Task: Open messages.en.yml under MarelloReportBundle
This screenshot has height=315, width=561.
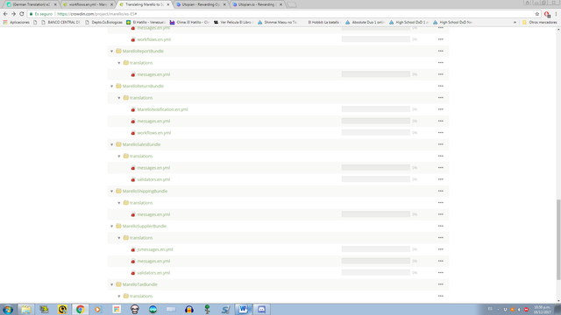Action: (x=153, y=74)
